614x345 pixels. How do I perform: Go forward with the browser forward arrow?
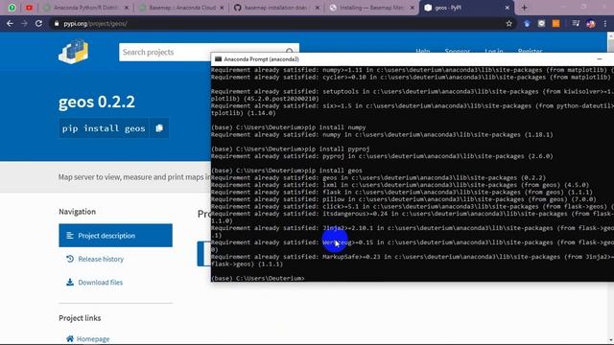click(x=24, y=23)
